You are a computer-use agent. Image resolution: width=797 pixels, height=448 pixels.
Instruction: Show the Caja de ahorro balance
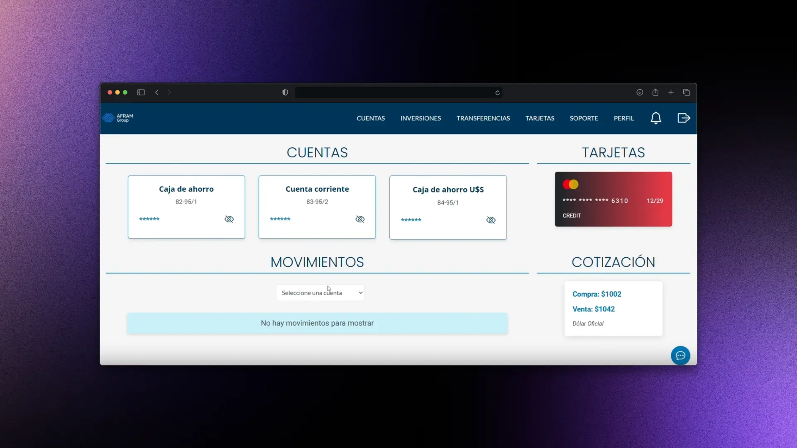point(229,219)
